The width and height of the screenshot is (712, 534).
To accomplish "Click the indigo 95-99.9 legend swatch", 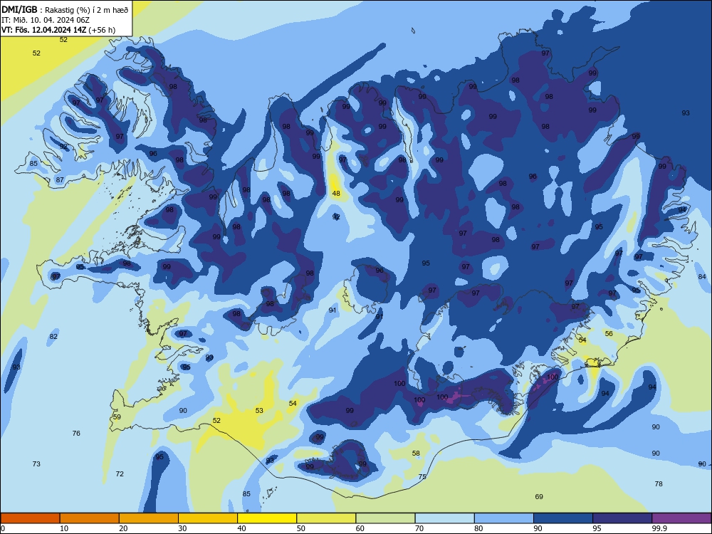I will 622,518.
